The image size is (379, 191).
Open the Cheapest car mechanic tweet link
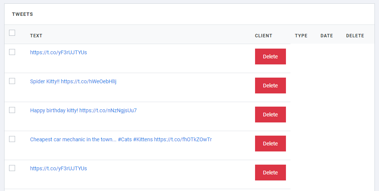click(121, 139)
